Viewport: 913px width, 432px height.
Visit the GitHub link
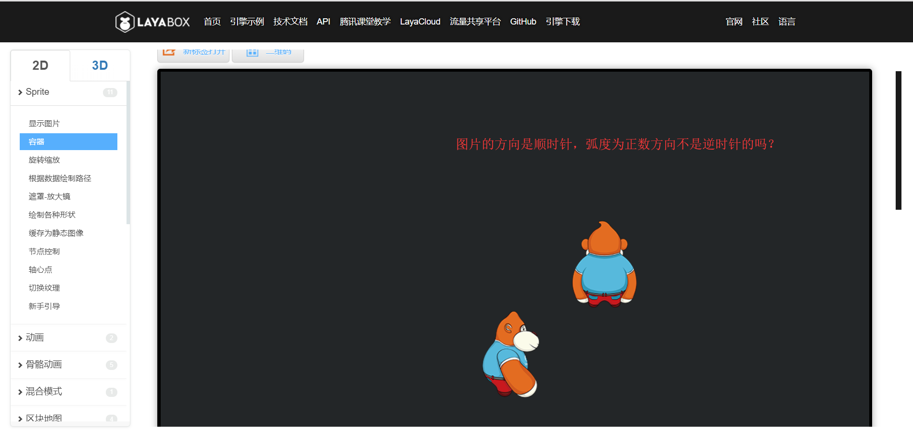point(523,22)
